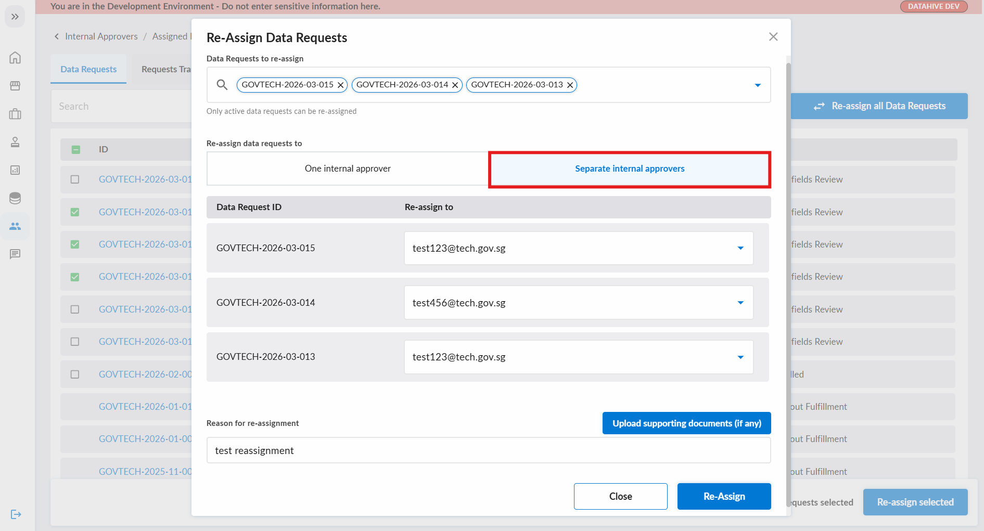
Task: Open the approval stamp sidebar icon
Action: coord(15,142)
